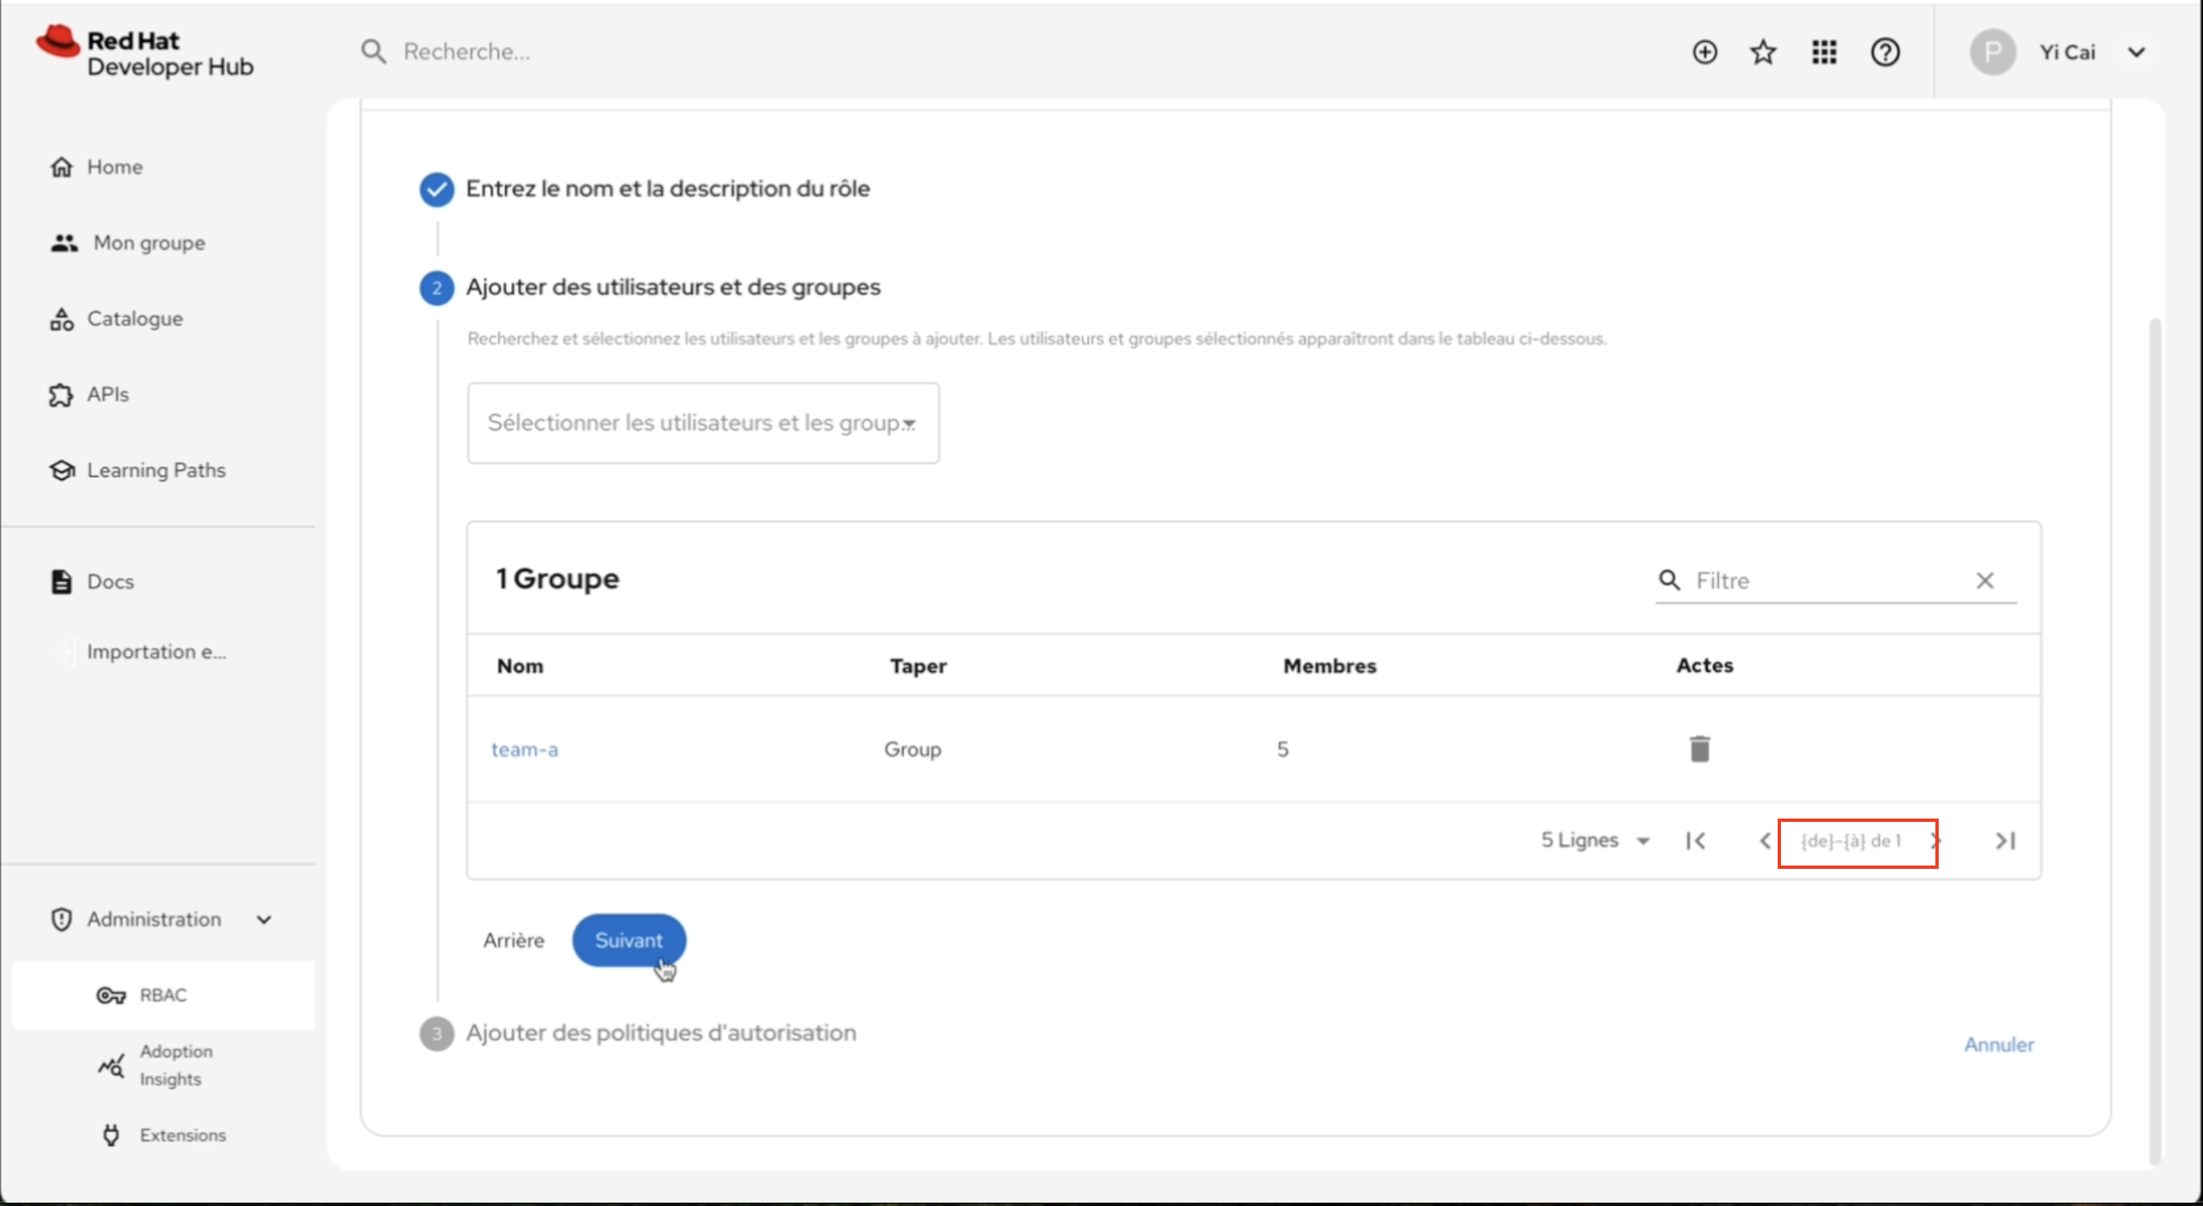Go to first page of table

pyautogui.click(x=1695, y=840)
